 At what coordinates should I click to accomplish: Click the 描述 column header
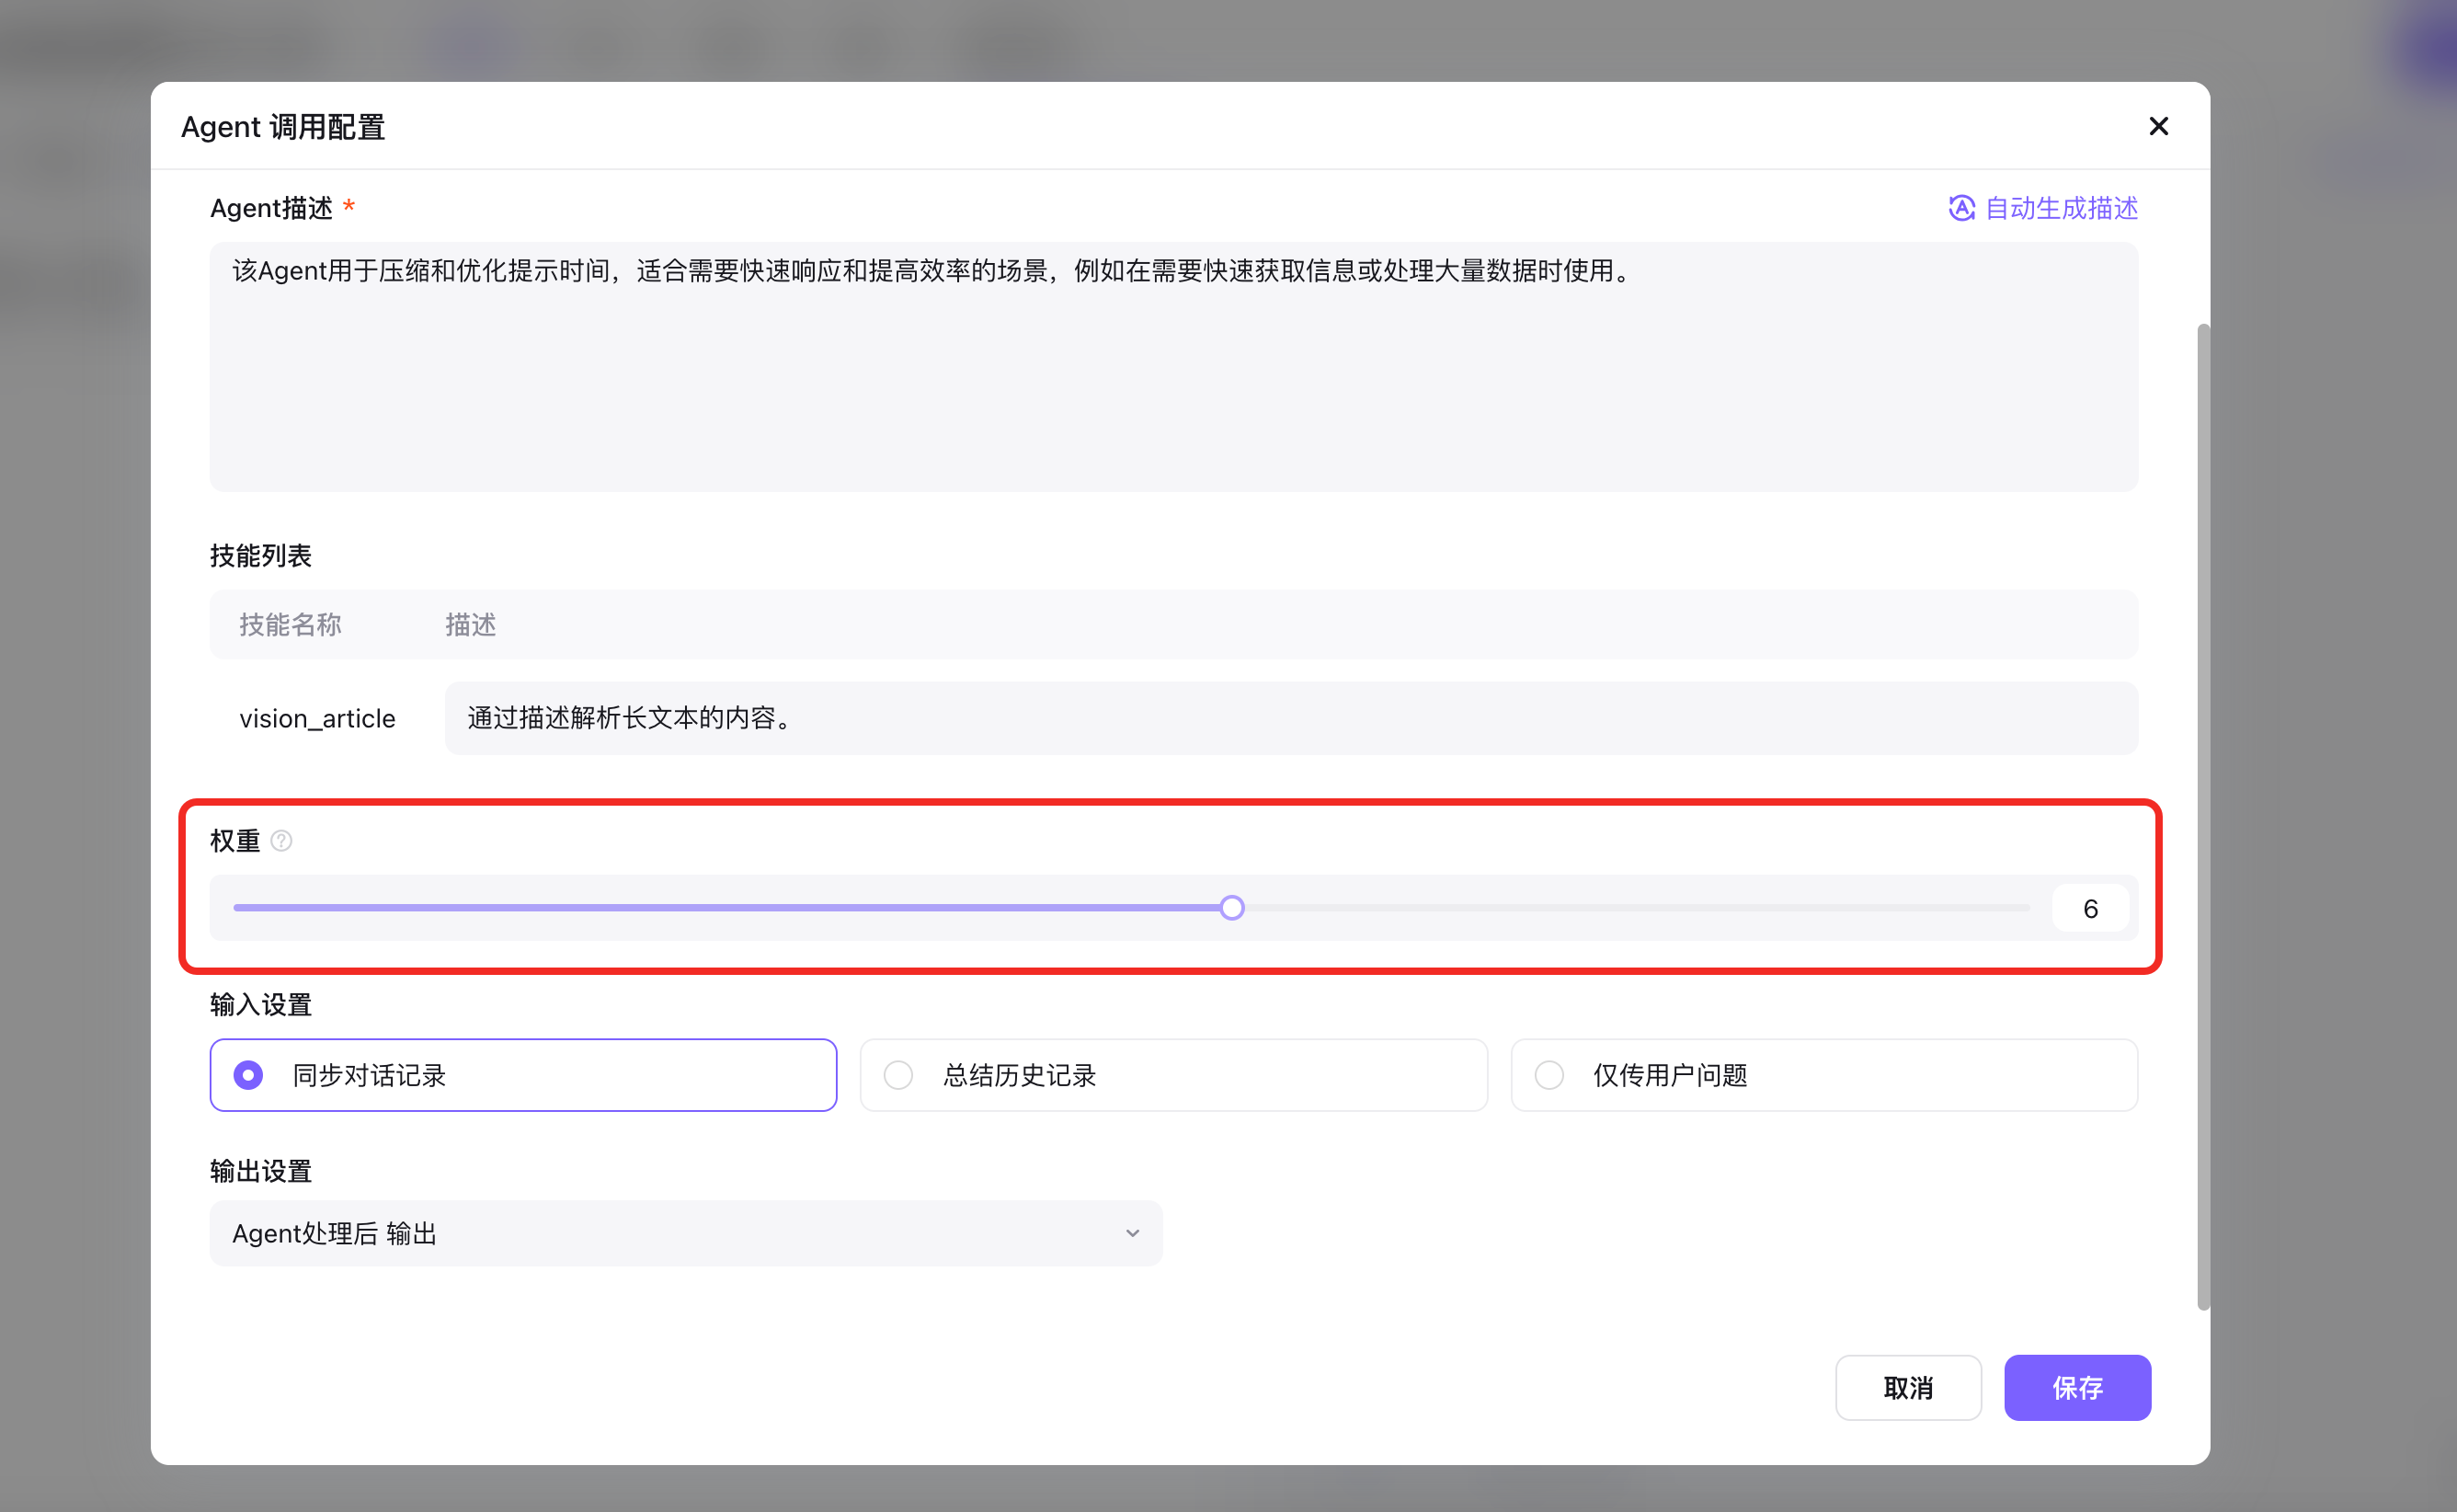click(x=471, y=625)
